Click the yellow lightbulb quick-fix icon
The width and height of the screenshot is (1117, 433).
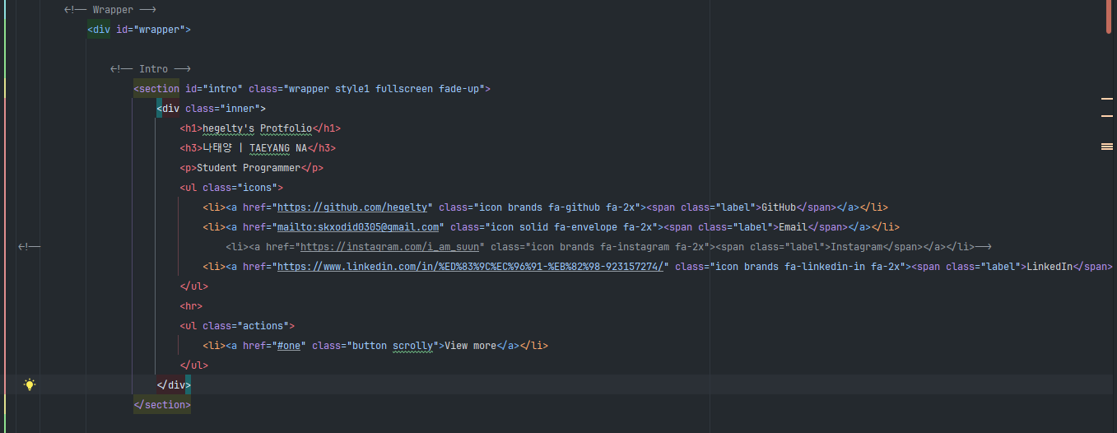coord(30,384)
